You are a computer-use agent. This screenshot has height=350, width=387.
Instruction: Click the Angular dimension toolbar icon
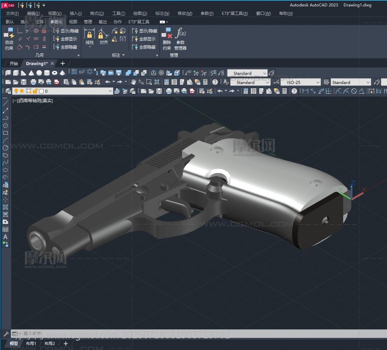(362, 91)
